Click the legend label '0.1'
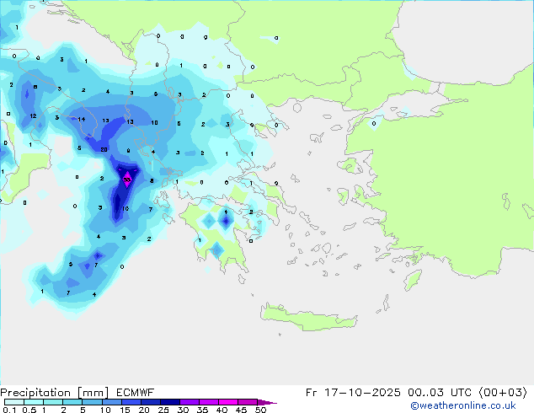The width and height of the screenshot is (534, 413). pyautogui.click(x=9, y=410)
